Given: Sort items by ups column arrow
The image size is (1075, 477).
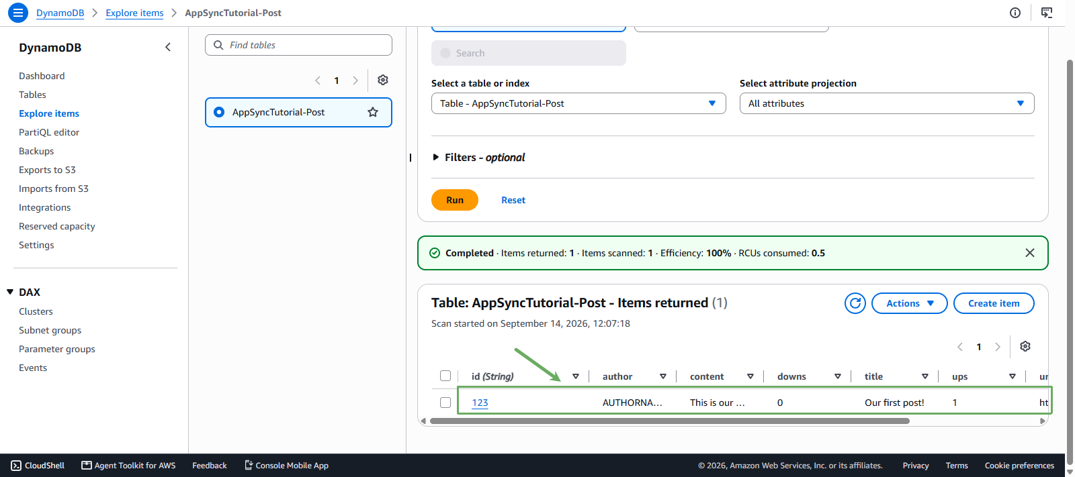Looking at the screenshot, I should pos(1013,376).
